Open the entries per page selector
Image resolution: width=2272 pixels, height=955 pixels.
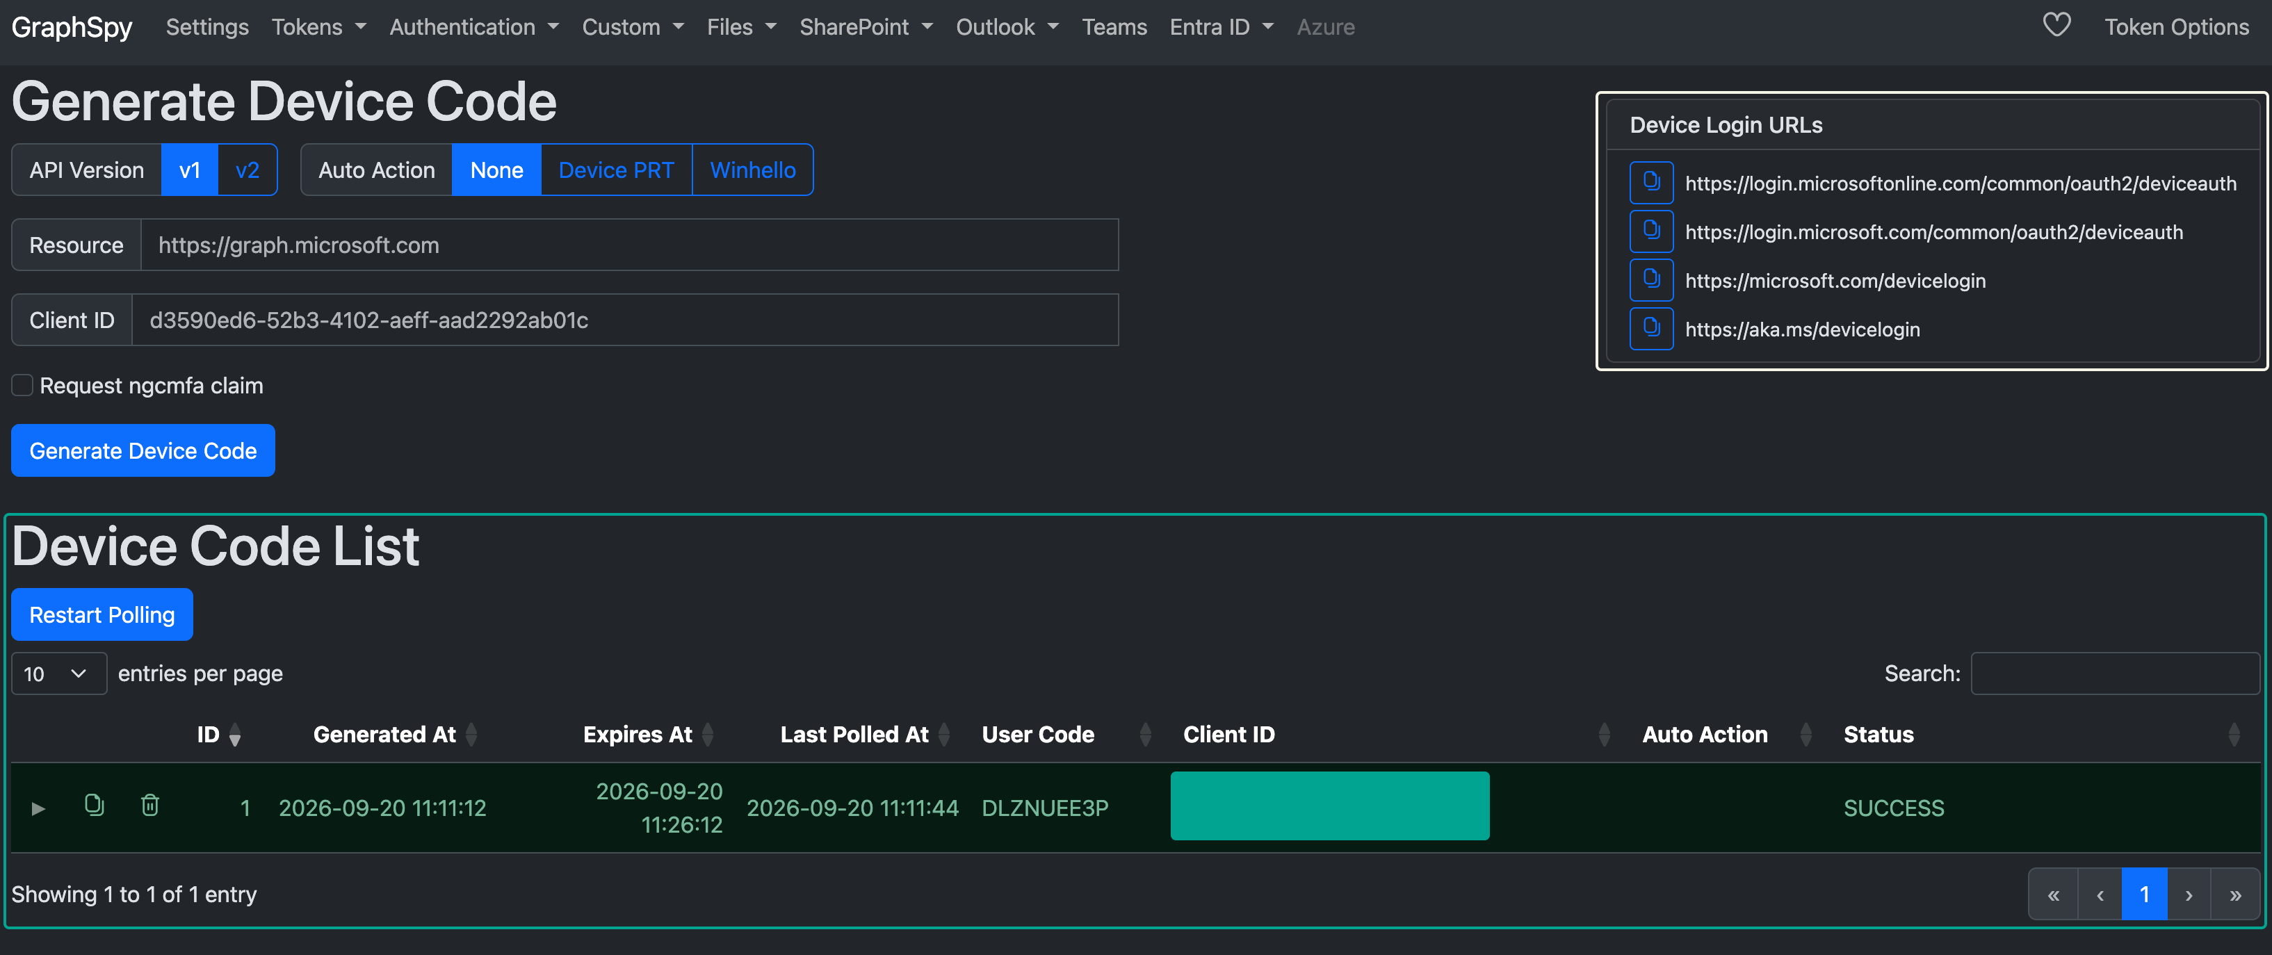[x=58, y=673]
